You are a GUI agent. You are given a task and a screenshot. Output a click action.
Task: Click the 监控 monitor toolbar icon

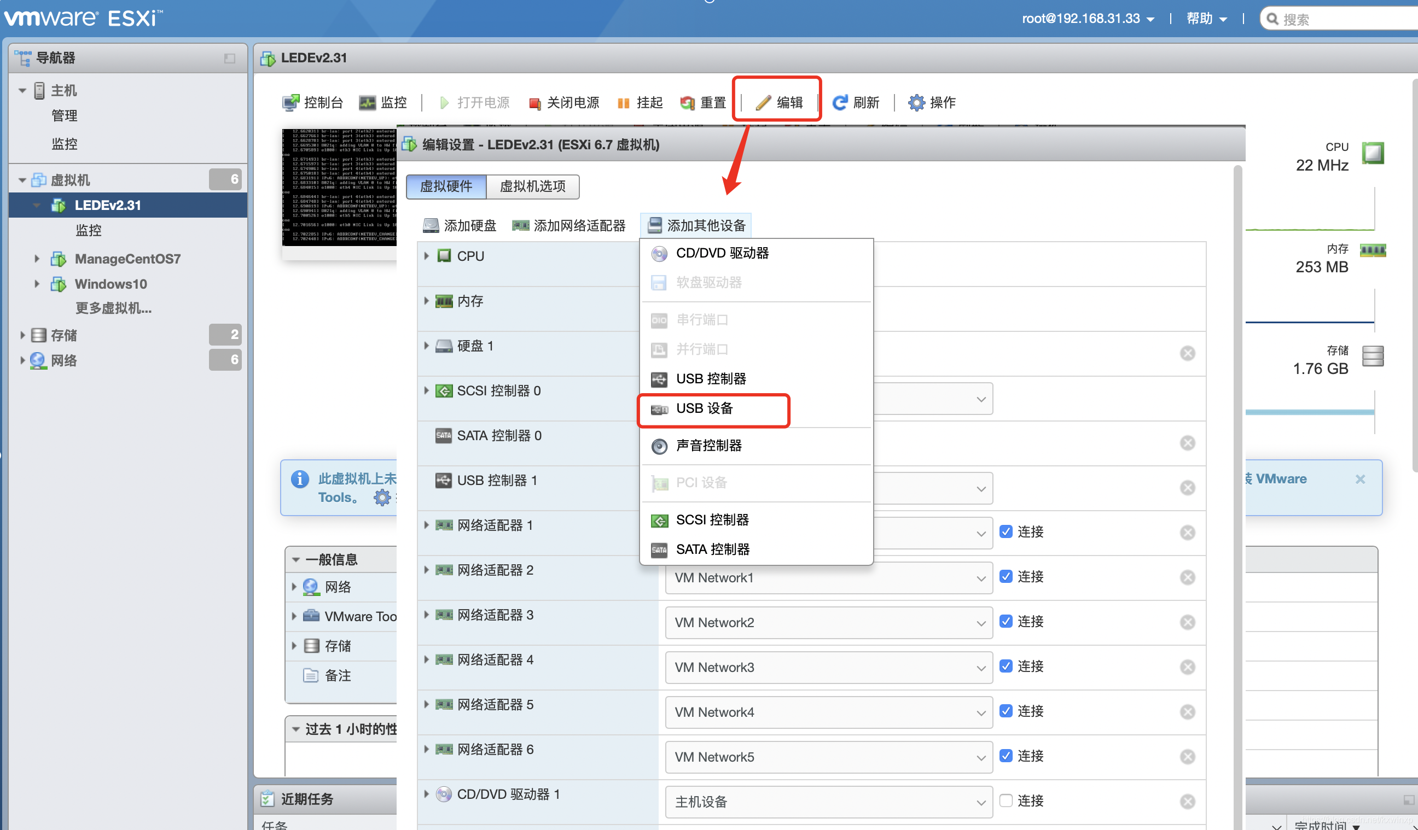tap(368, 102)
